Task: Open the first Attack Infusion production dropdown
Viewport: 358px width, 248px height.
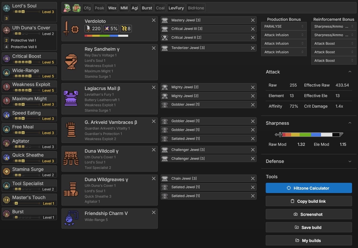Action: tap(284, 35)
